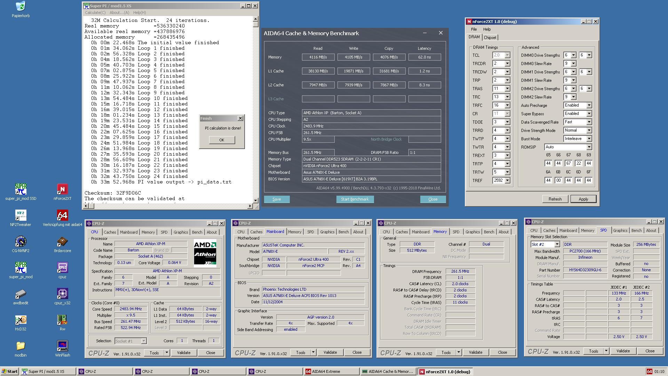The image size is (668, 376).
Task: Open Calculate menu in Super PI
Action: [95, 13]
